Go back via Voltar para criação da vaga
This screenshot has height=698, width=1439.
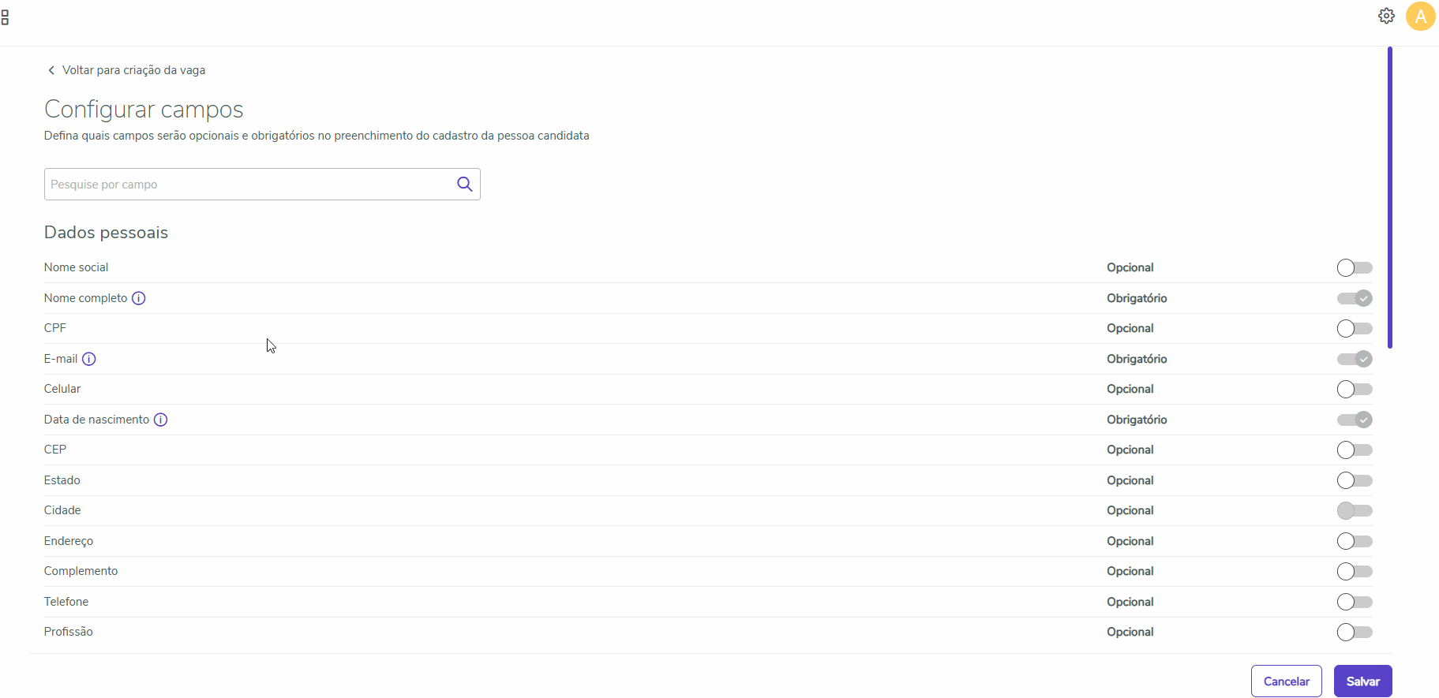click(x=133, y=70)
